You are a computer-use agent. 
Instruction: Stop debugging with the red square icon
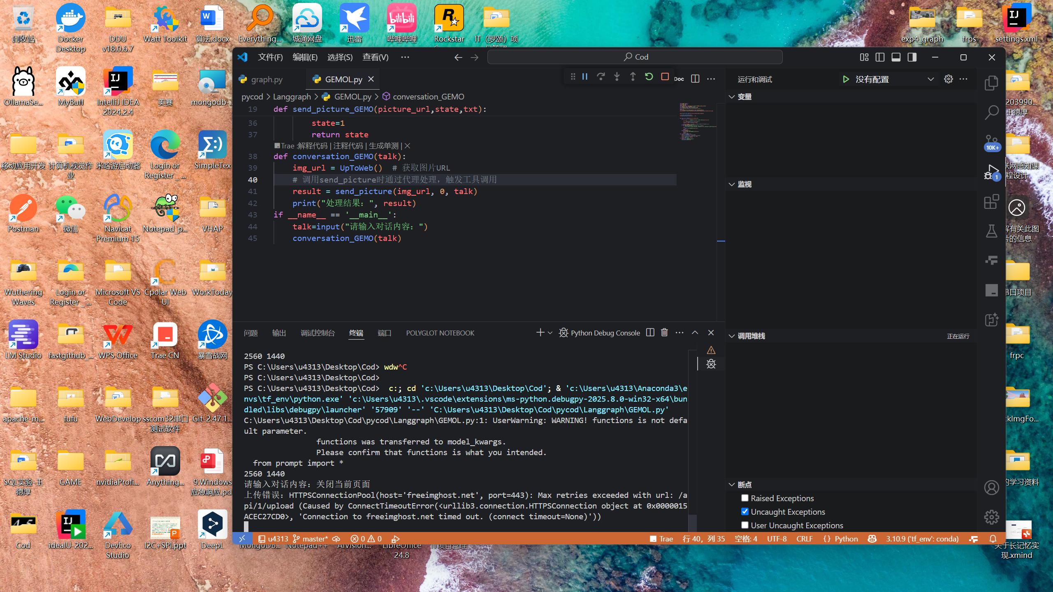pyautogui.click(x=665, y=77)
